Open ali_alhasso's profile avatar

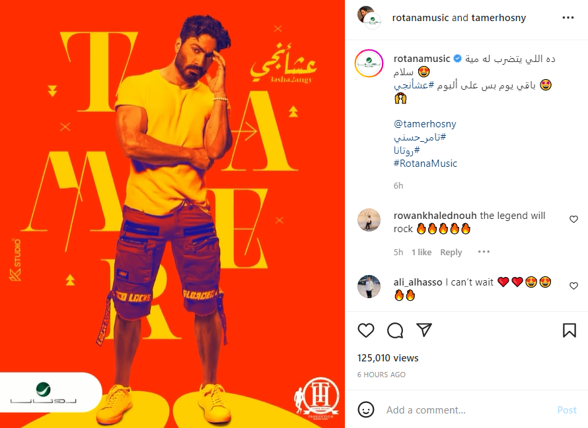(369, 286)
